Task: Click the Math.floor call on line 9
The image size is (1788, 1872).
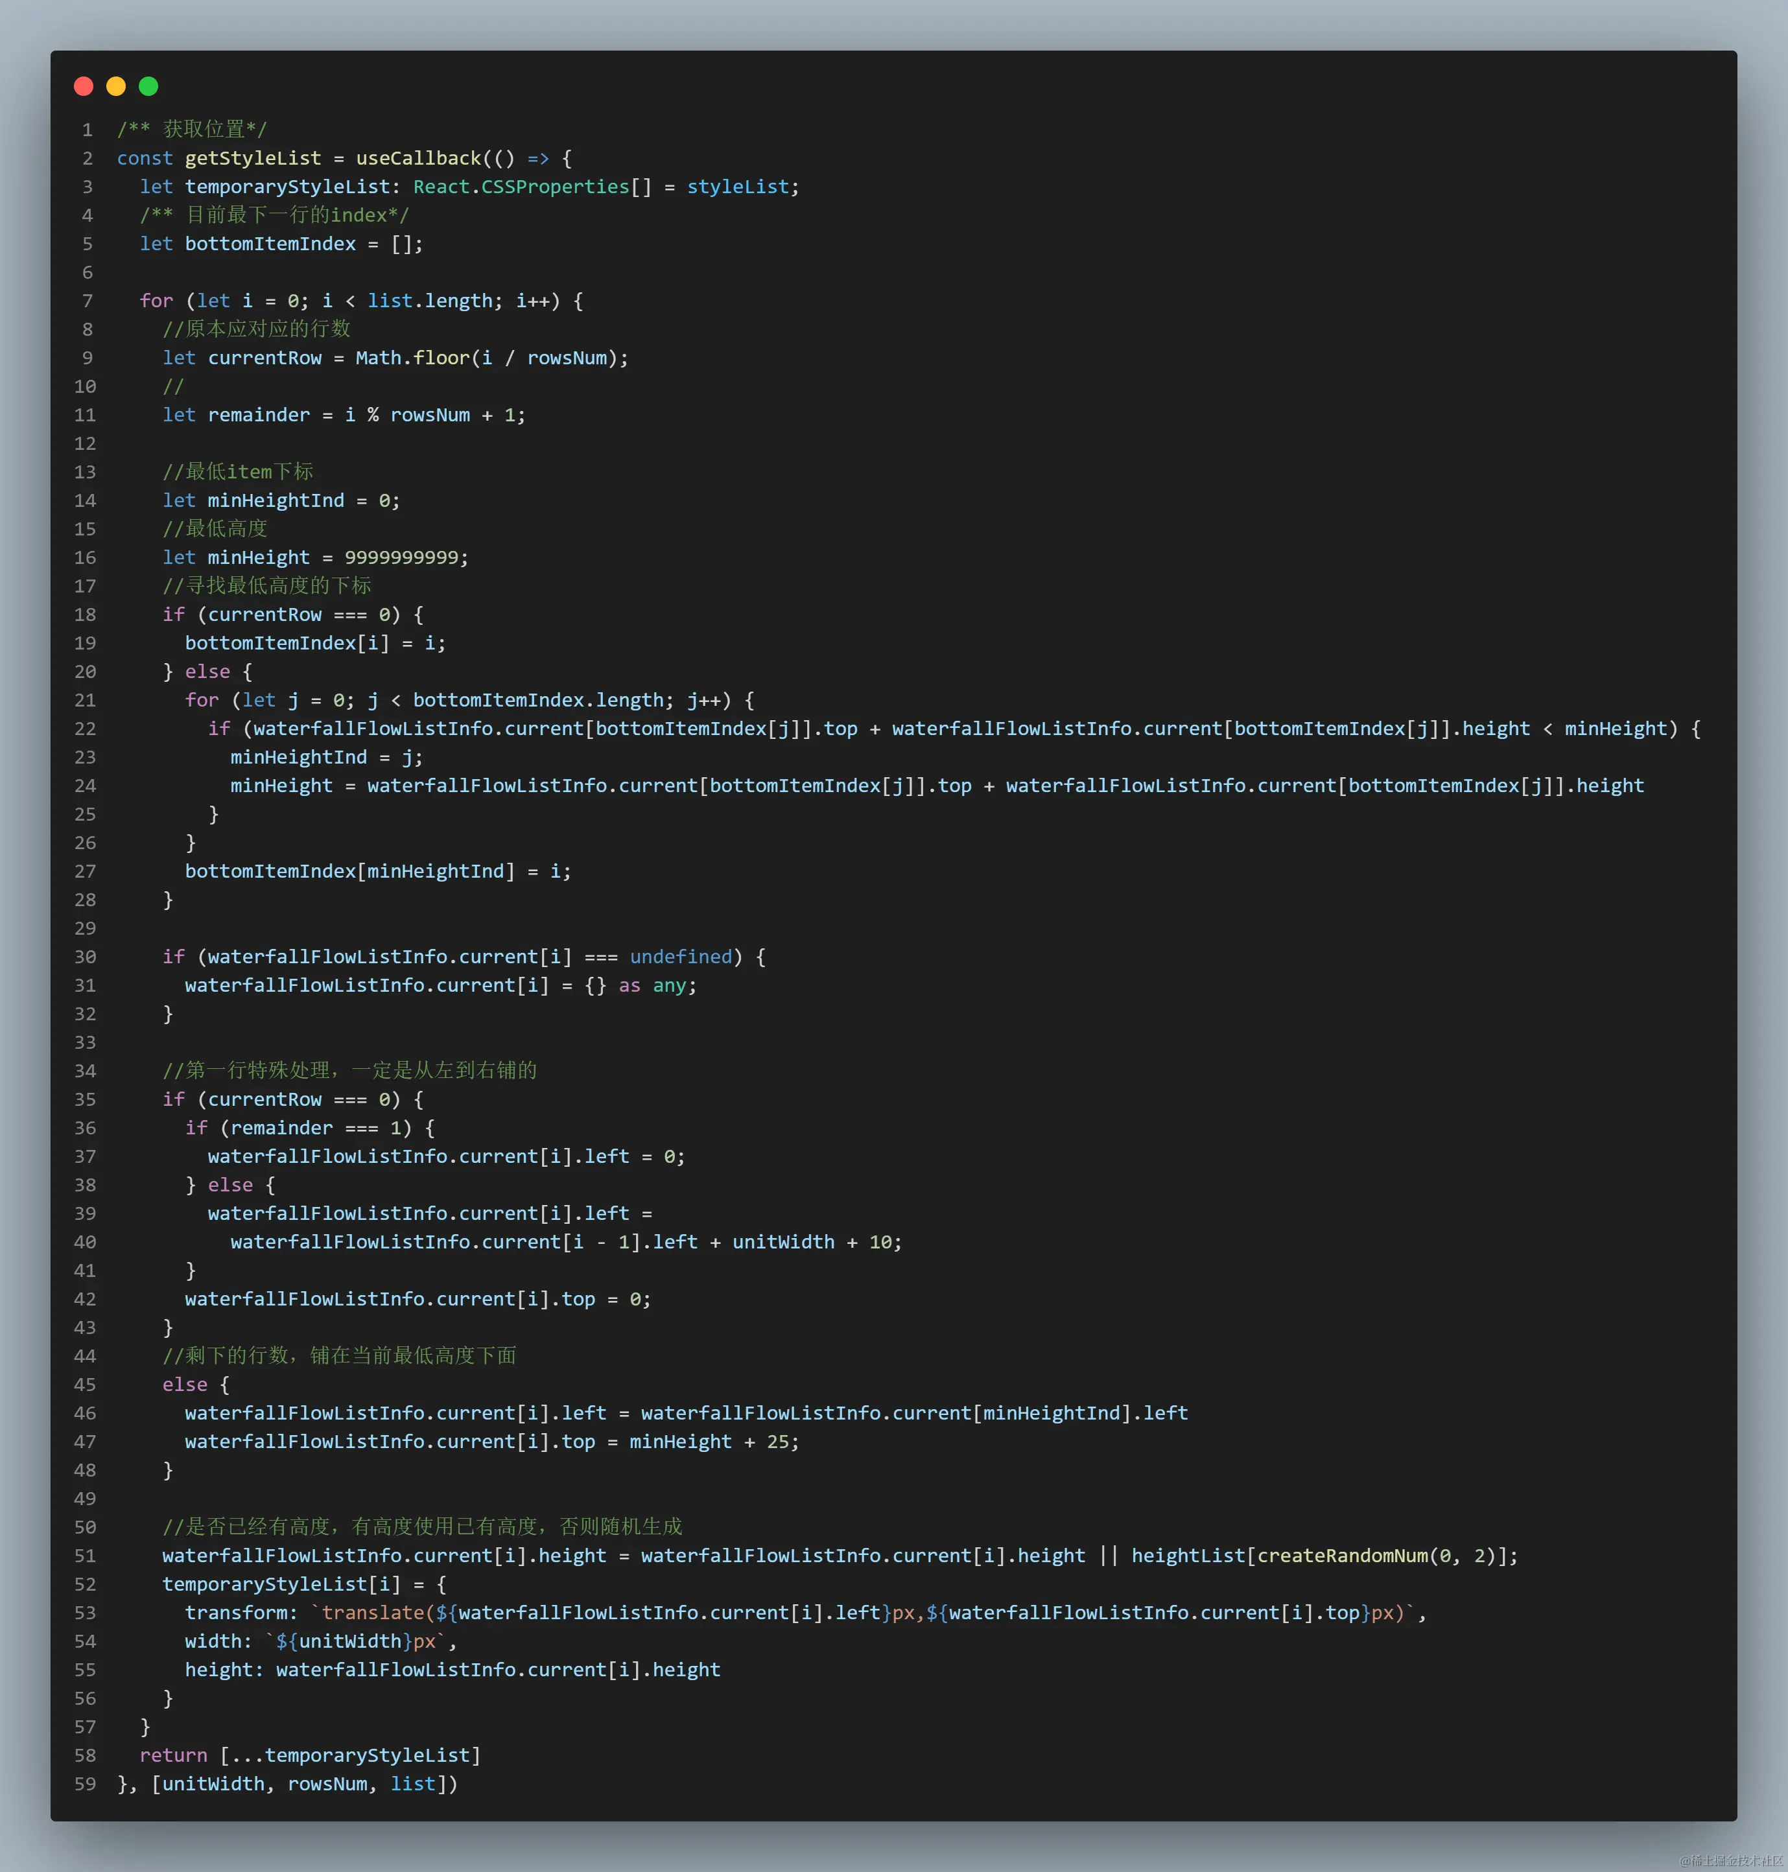Action: click(414, 357)
